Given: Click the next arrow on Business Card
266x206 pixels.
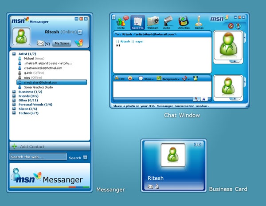Looking at the screenshot, I should [199, 144].
